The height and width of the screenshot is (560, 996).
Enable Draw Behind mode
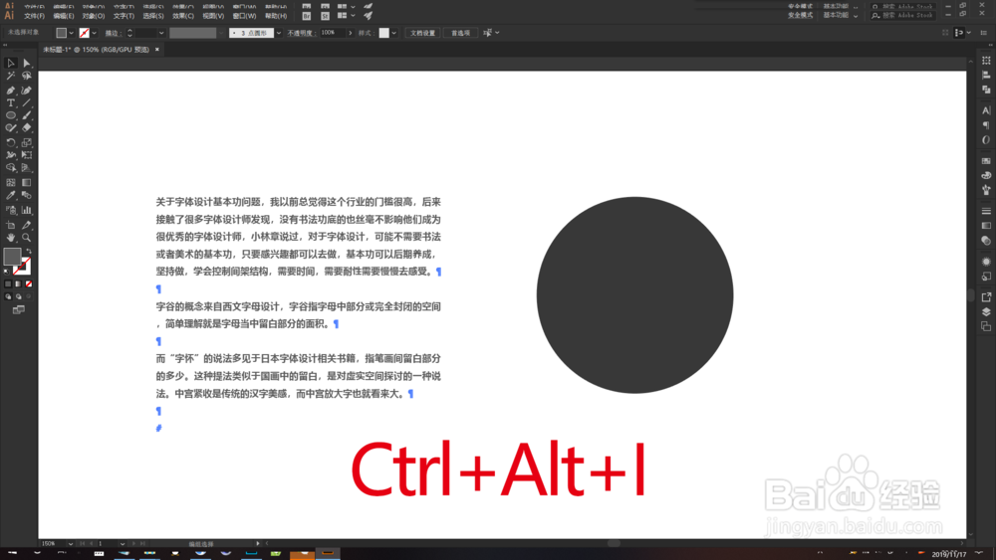(x=18, y=296)
